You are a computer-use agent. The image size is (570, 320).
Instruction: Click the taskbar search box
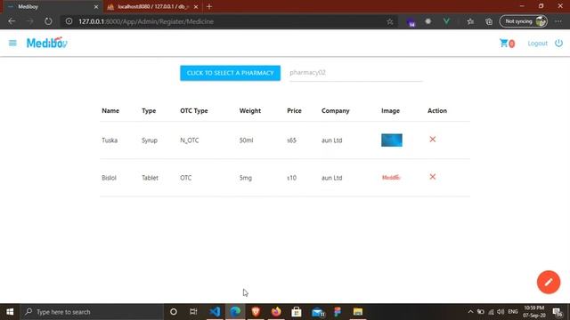(92, 312)
